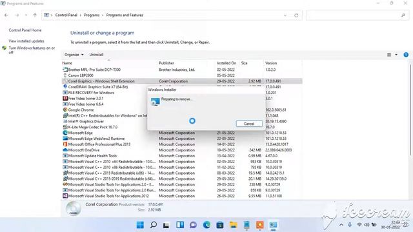Screen dimensions: 413x232
Task: Open the Chat app on taskbar
Action: (x=194, y=225)
